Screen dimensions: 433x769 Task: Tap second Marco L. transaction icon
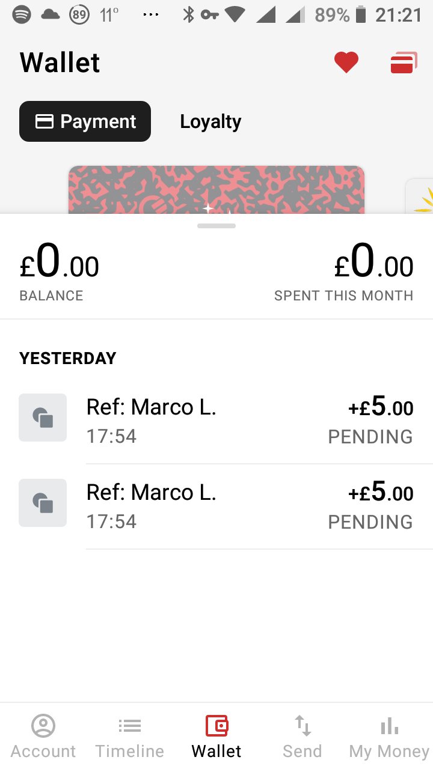coord(43,503)
